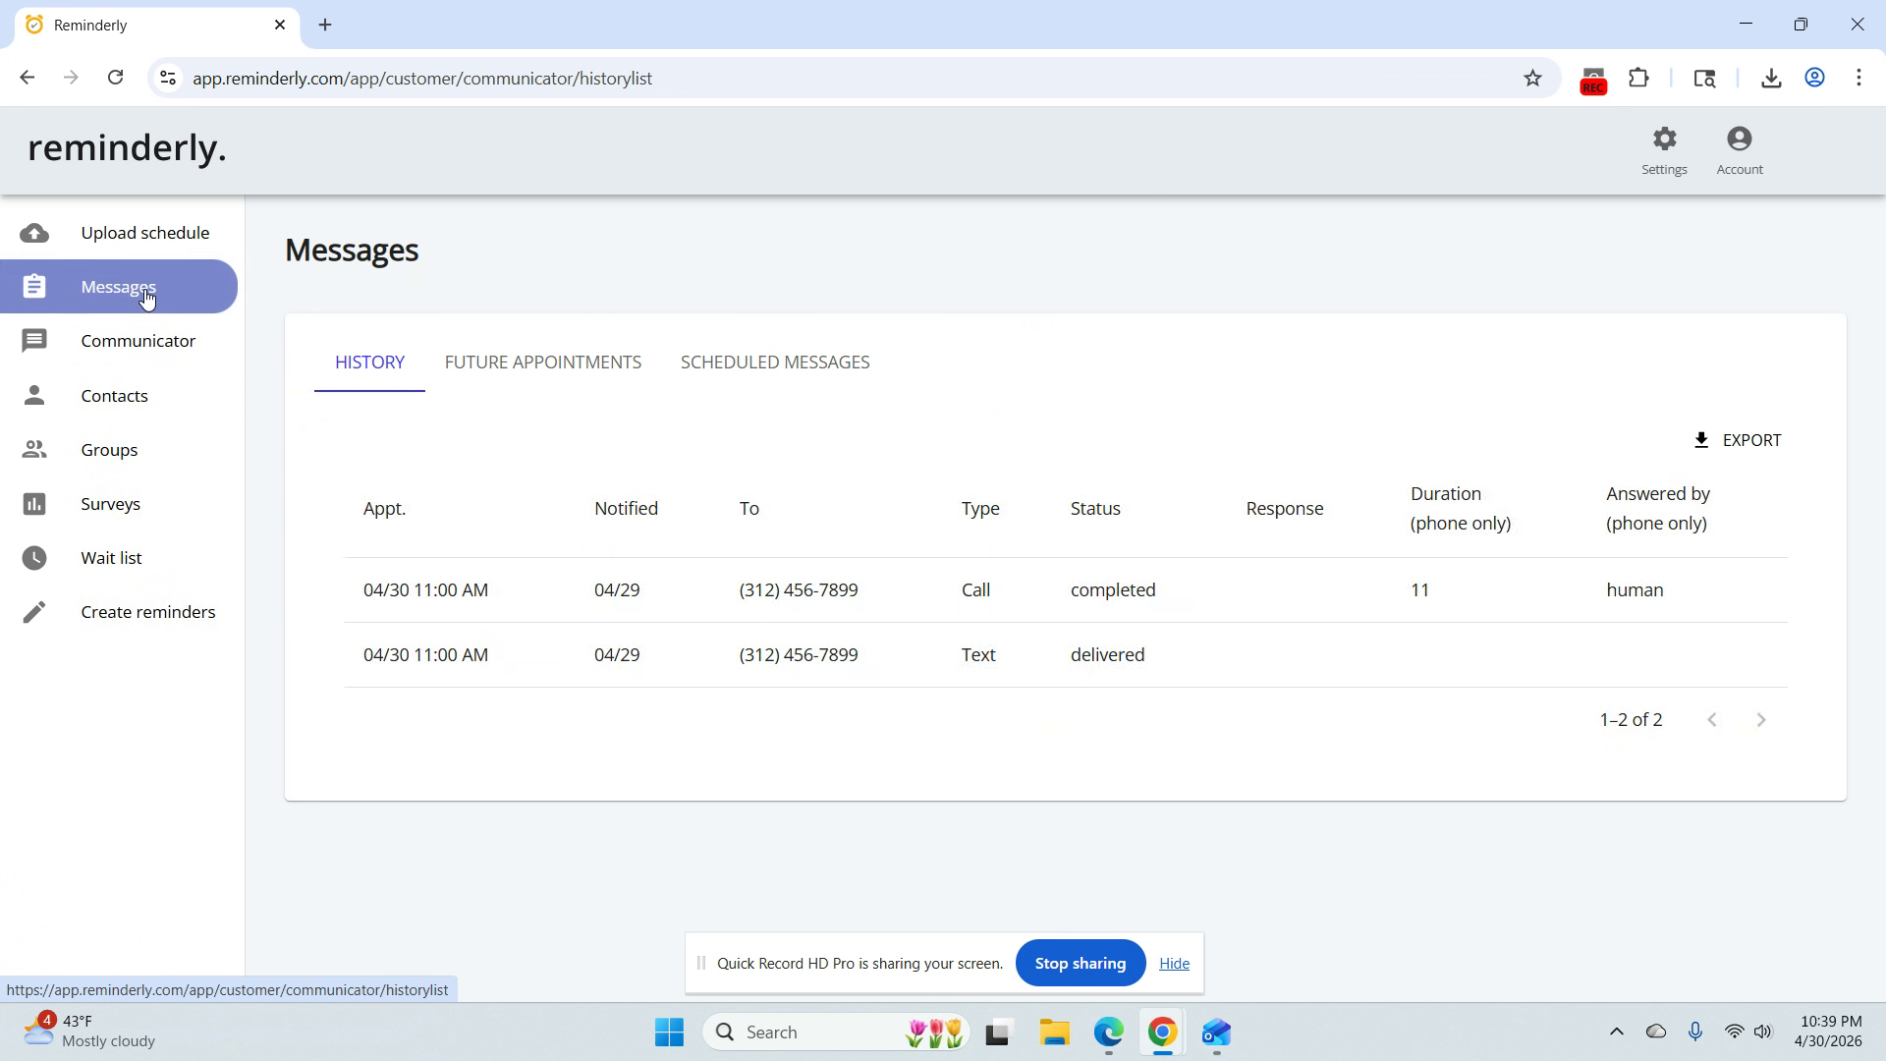Viewport: 1886px width, 1061px height.
Task: Click the duration value 11
Action: (1419, 590)
